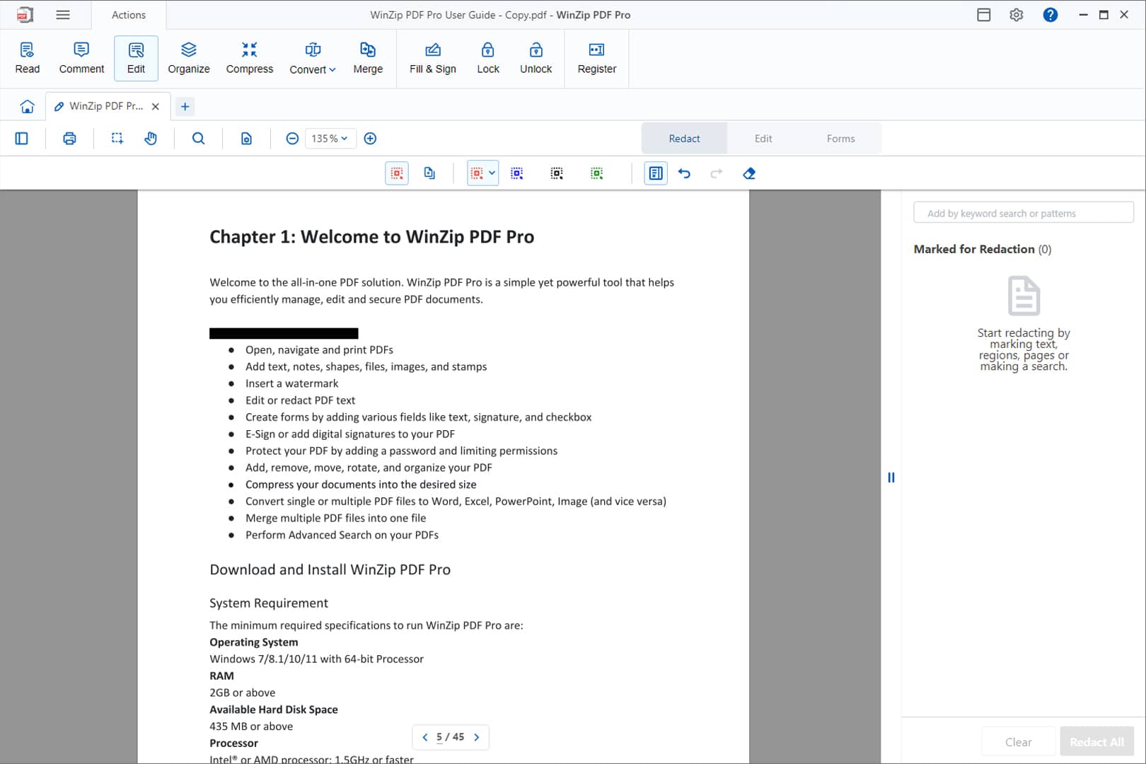This screenshot has width=1146, height=764.
Task: Open the search tool
Action: pyautogui.click(x=199, y=139)
